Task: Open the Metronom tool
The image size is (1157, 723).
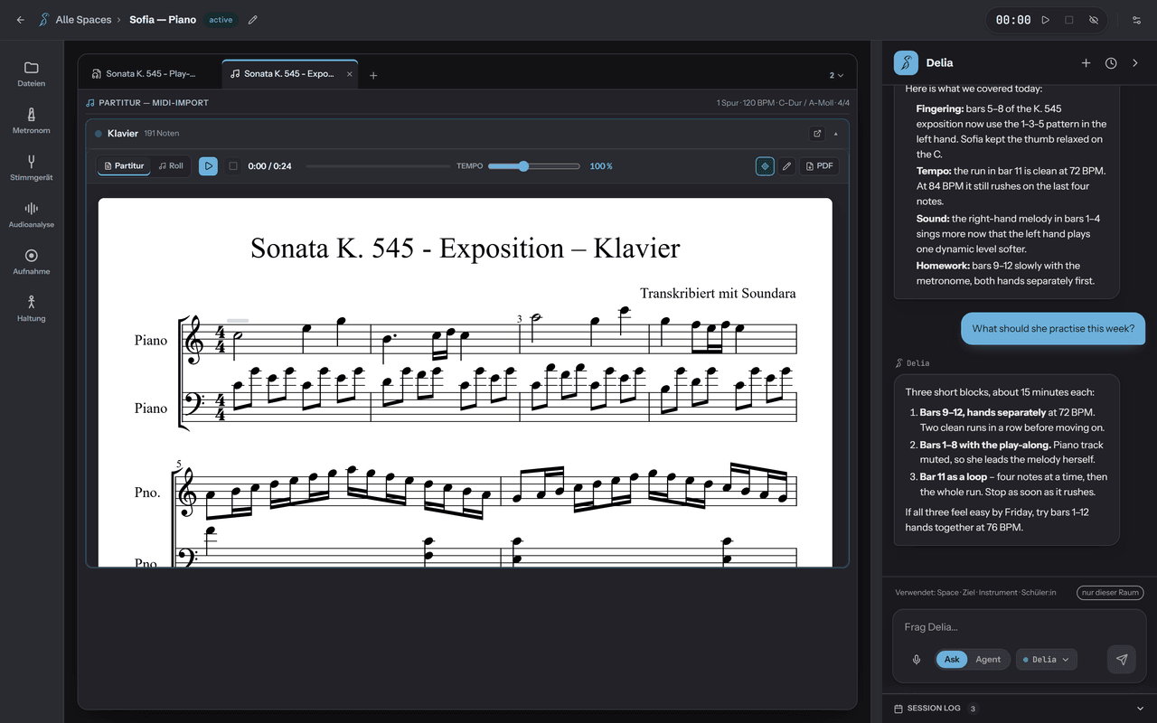Action: tap(32, 120)
